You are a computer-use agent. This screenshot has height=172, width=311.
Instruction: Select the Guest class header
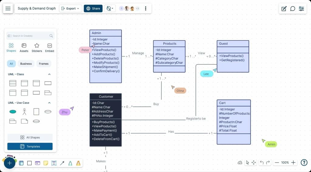(233, 44)
